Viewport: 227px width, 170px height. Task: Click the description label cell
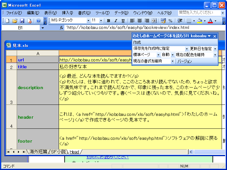pyautogui.click(x=38, y=87)
